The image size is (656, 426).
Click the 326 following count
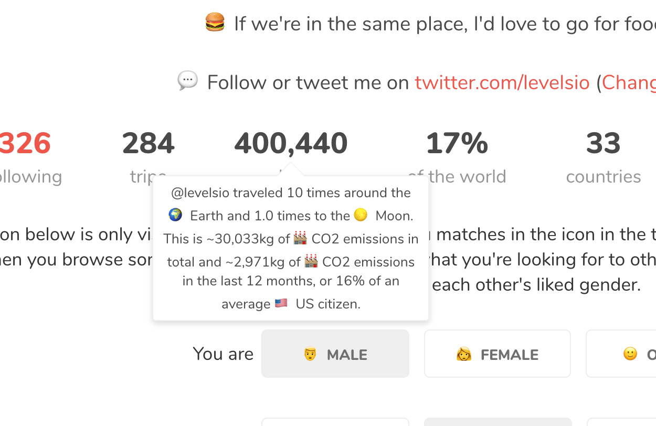(x=25, y=144)
